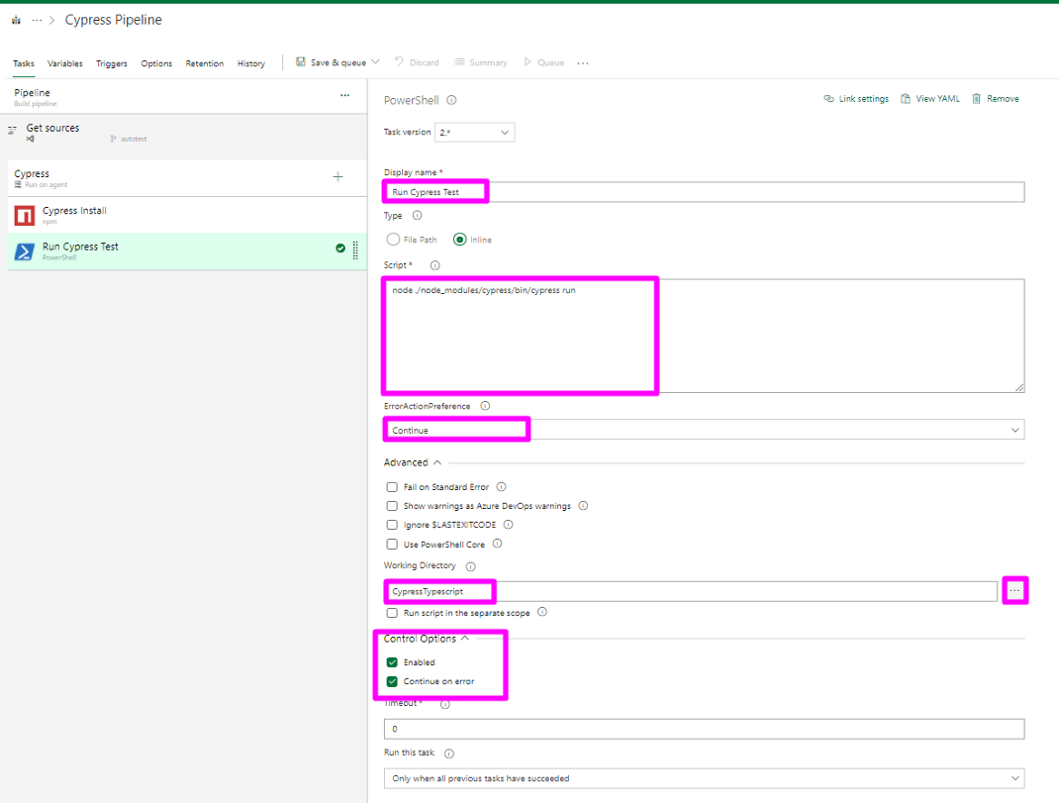Open the Save & queue dropdown arrow
Screen dimensions: 1059x803
coord(375,62)
